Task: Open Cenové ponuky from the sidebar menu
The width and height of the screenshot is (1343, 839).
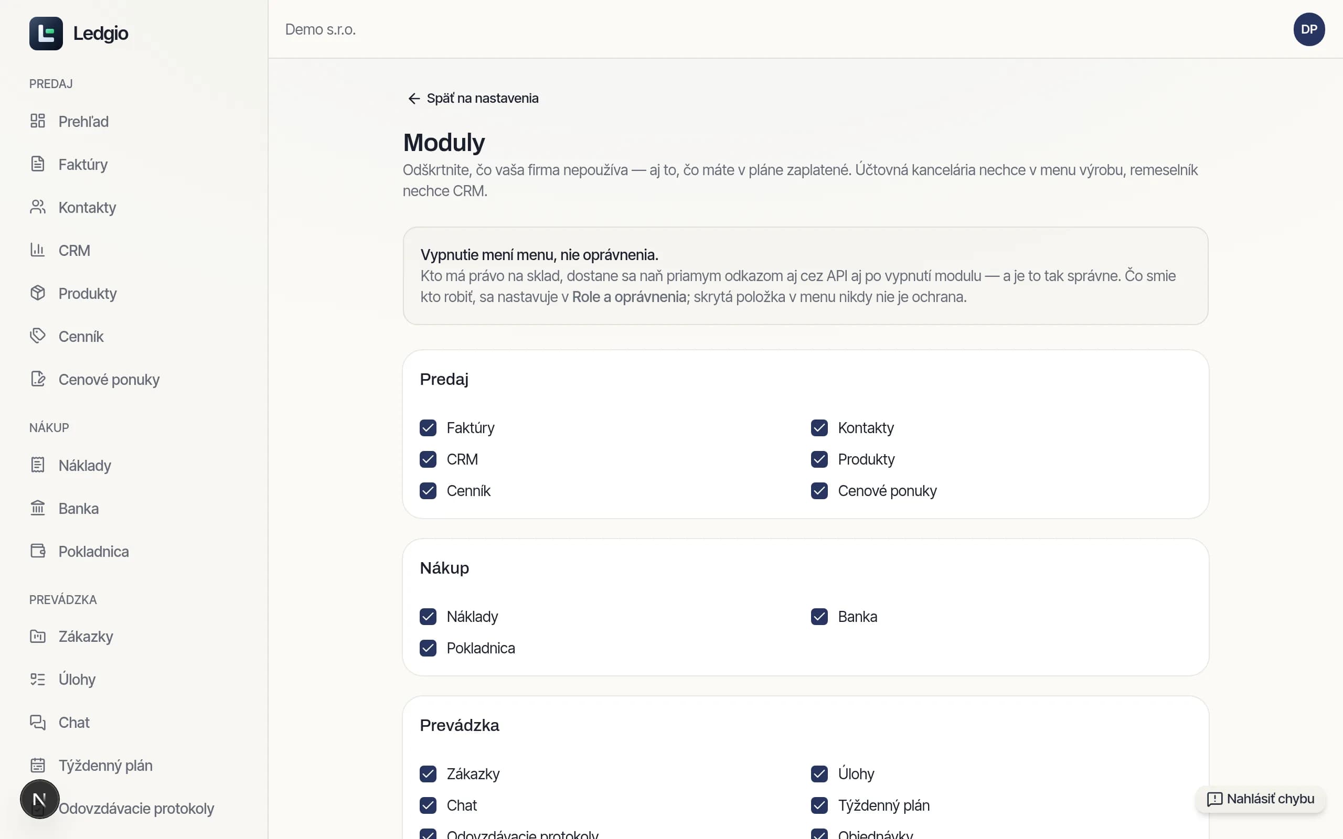Action: (x=109, y=380)
